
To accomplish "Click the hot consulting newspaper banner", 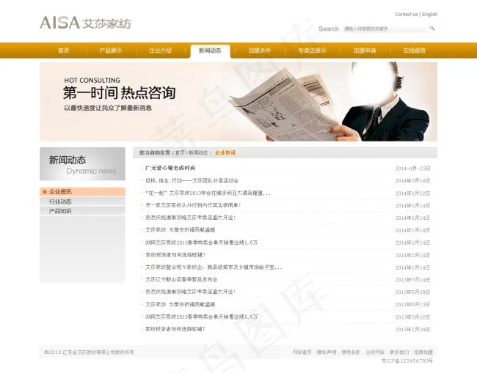I will (238, 101).
